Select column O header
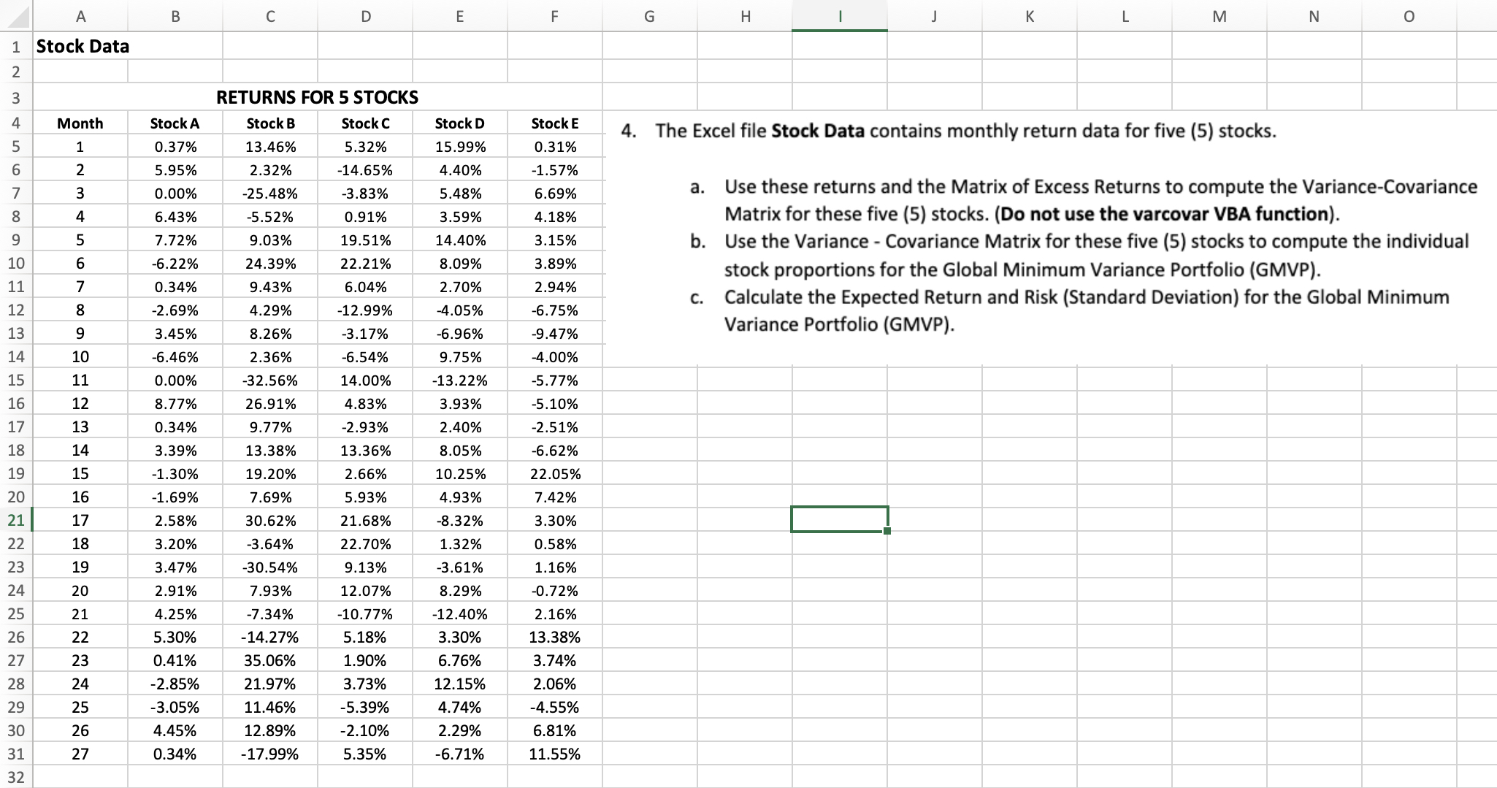This screenshot has height=788, width=1497. 1409,16
